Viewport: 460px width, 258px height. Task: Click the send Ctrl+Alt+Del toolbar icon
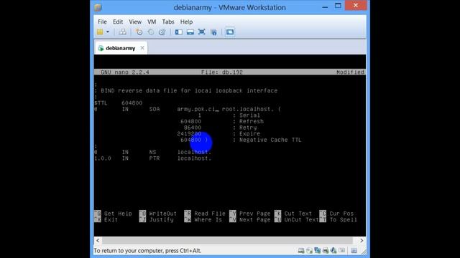[x=123, y=32]
